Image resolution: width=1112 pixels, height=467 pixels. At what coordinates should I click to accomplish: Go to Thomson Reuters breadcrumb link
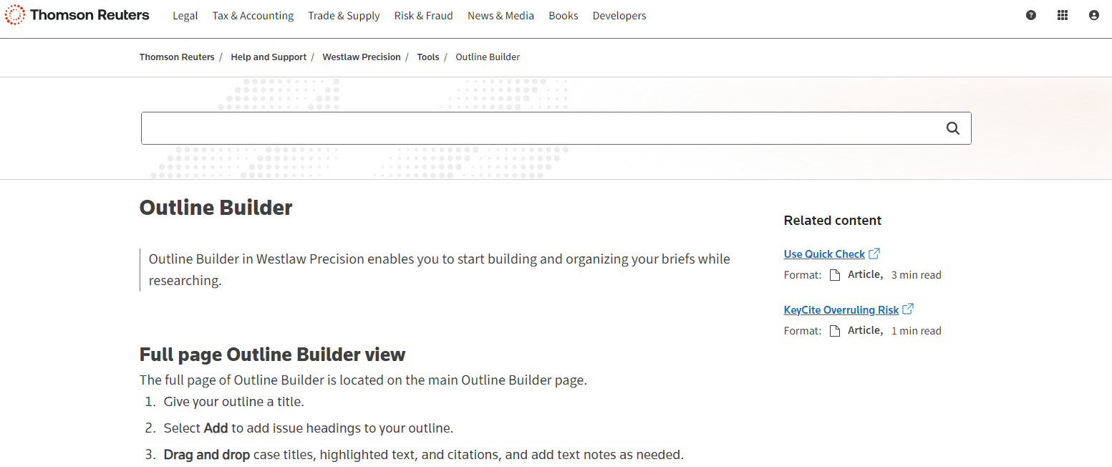[177, 57]
